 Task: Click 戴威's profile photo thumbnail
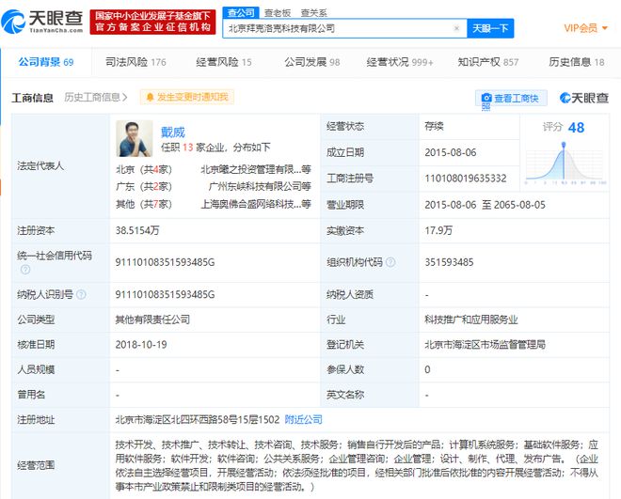(x=134, y=138)
